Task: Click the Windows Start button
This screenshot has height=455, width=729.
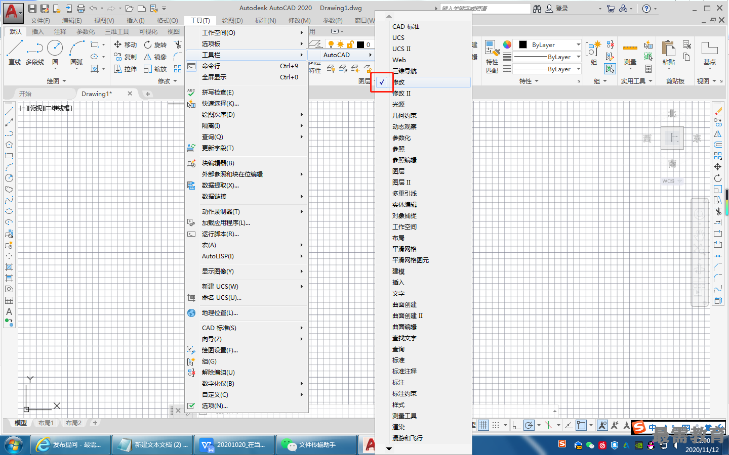Action: coord(14,445)
